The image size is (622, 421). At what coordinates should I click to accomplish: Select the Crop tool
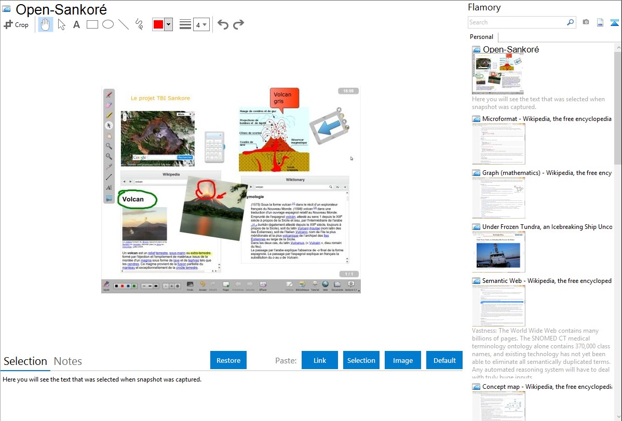(16, 24)
